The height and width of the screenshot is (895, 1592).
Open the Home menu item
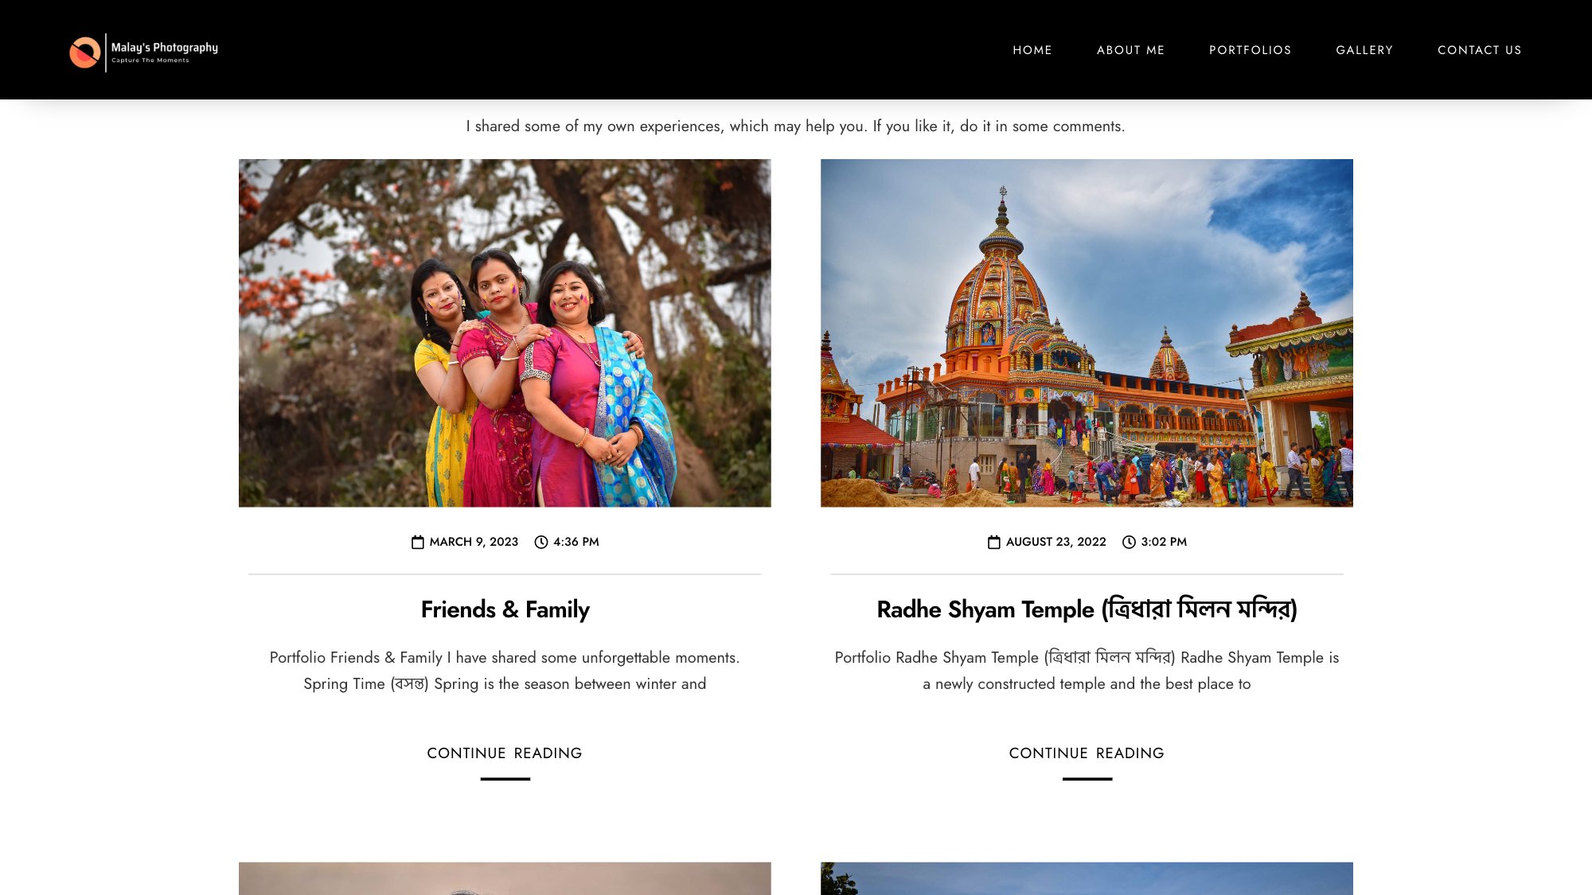click(x=1032, y=50)
